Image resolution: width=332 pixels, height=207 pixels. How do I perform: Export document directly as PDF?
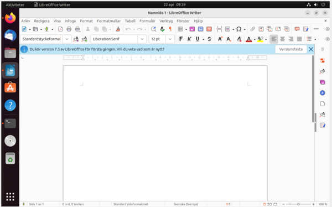pyautogui.click(x=60, y=29)
